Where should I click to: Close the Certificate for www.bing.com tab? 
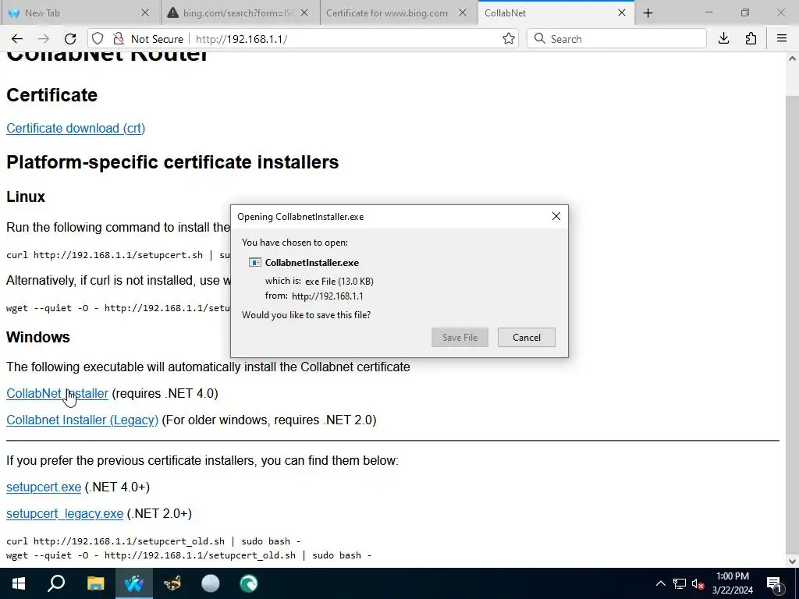click(463, 13)
